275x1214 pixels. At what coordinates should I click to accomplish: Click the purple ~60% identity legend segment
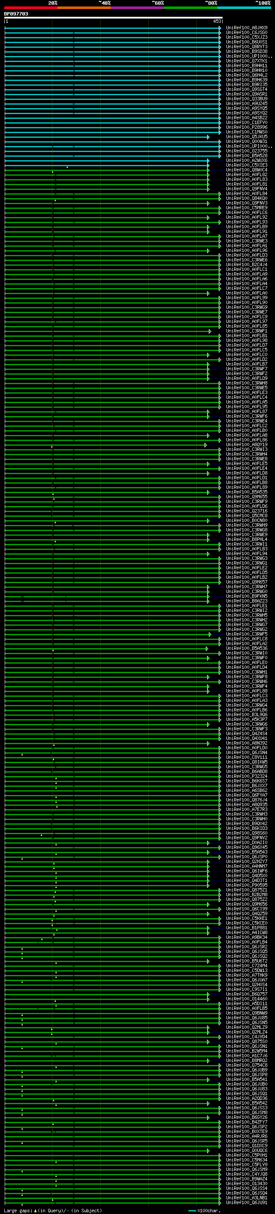click(x=137, y=8)
